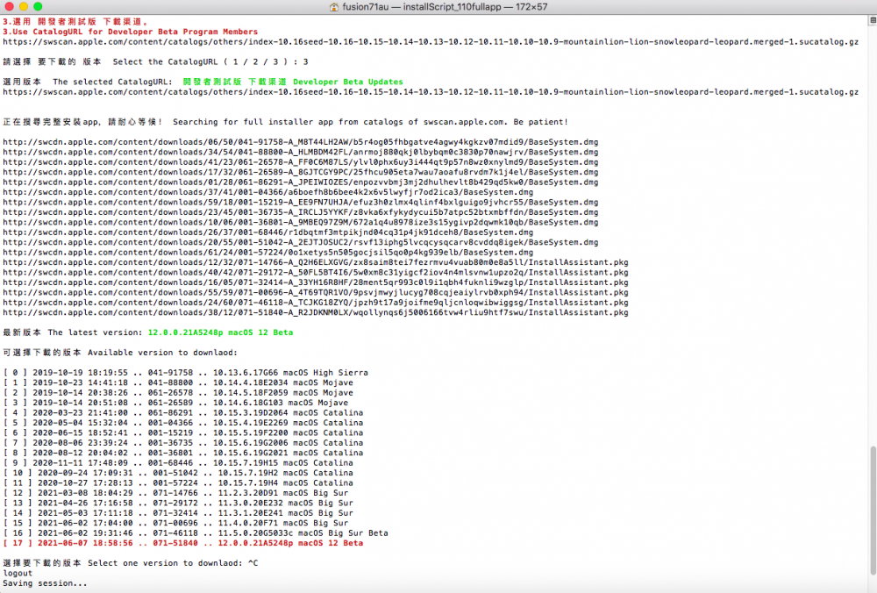This screenshot has width=877, height=593.
Task: Click the BaseSystem.dmg URL containing 061-86291-A_JPEIWIOZES
Action: click(x=300, y=182)
